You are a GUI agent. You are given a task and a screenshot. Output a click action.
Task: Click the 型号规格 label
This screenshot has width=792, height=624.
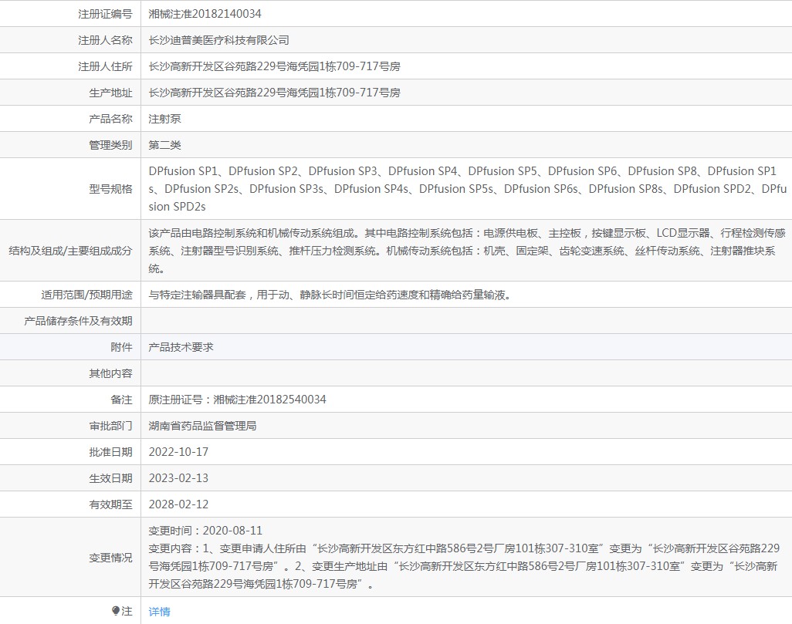coord(110,189)
